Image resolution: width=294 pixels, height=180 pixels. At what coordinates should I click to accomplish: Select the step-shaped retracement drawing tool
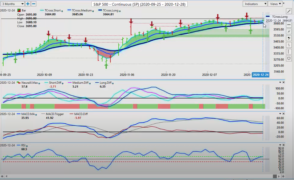[x=289, y=45]
